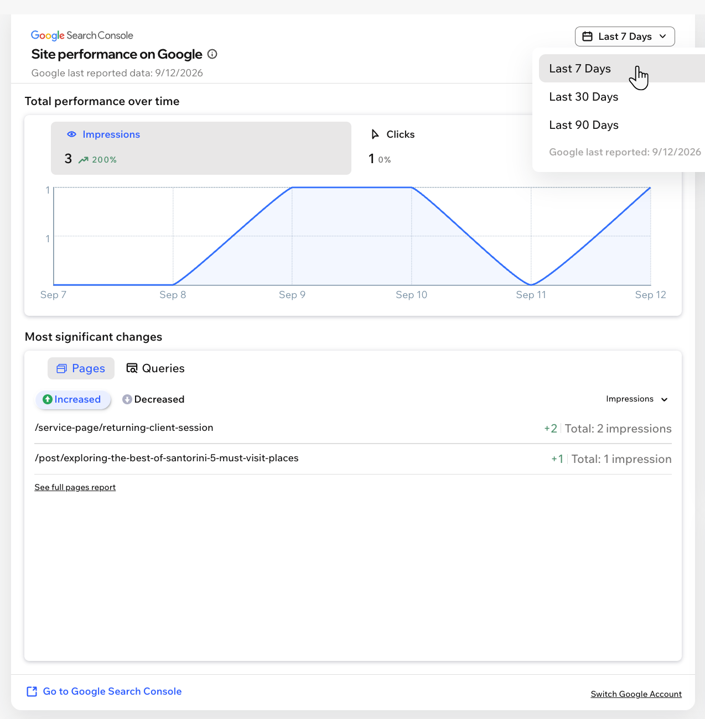Click the Sep 11 label on chart axis

point(531,295)
